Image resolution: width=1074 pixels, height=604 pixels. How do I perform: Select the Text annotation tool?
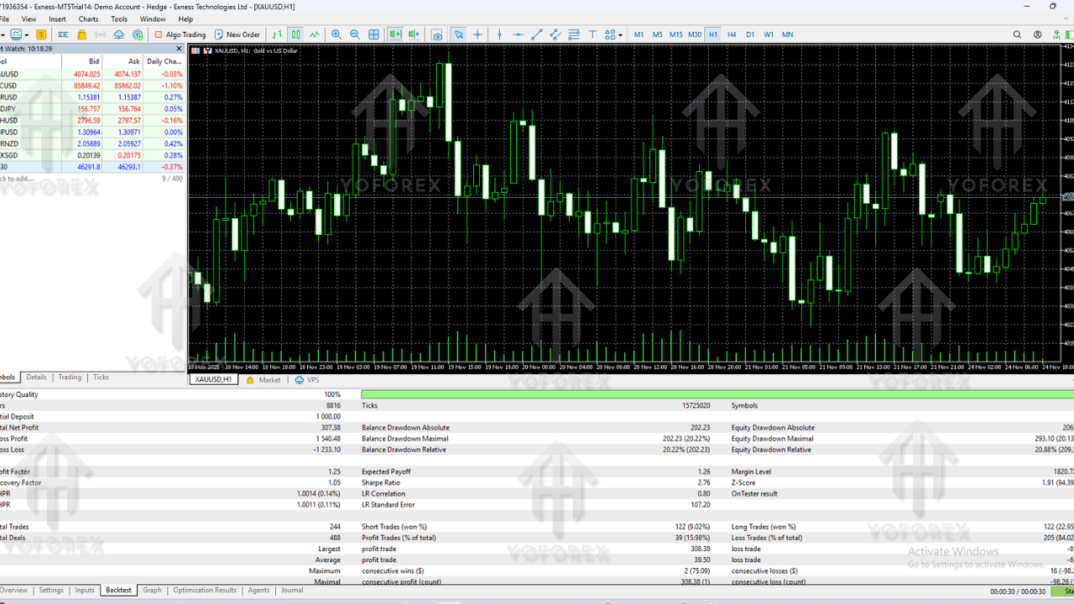(592, 34)
